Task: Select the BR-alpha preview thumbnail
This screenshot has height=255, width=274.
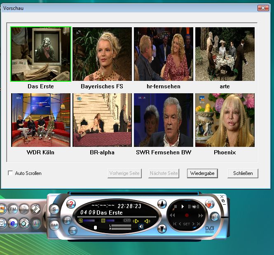Action: (102, 120)
